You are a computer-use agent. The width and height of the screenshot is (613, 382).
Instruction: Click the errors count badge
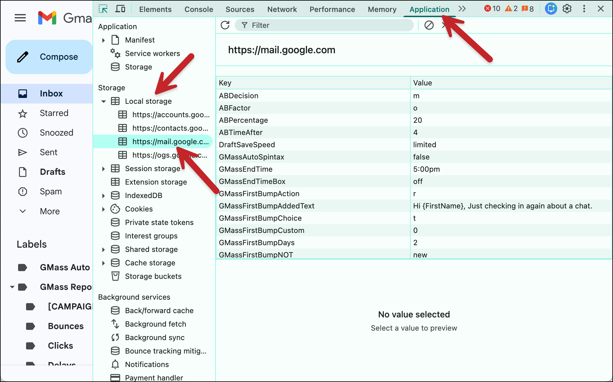(x=492, y=9)
